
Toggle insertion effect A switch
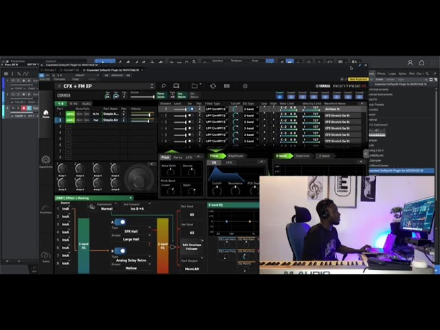pyautogui.click(x=120, y=222)
